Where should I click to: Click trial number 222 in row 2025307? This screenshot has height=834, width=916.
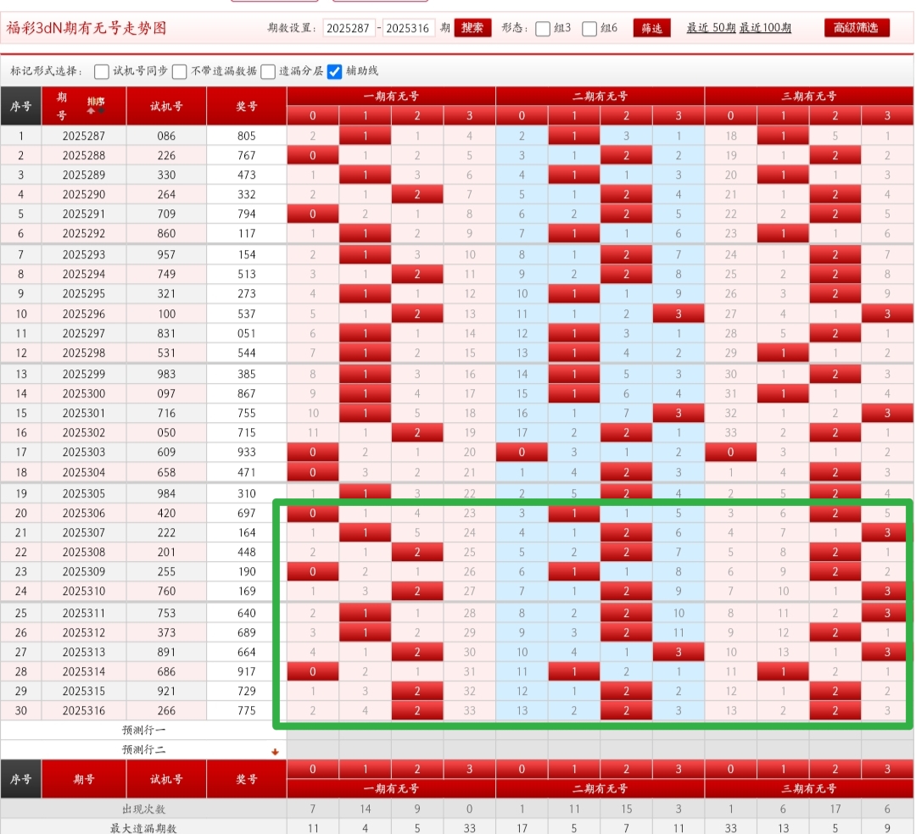[x=166, y=533]
